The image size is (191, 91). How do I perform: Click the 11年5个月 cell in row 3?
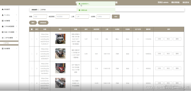tap(107, 69)
